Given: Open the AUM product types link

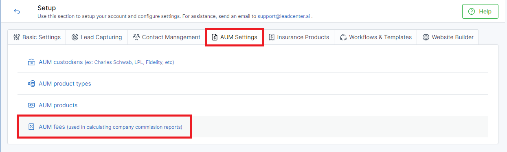Looking at the screenshot, I should coord(65,84).
